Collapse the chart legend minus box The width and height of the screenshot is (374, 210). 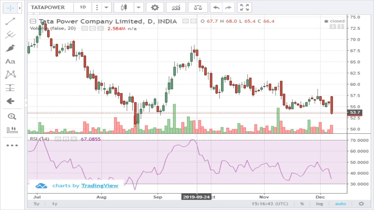[x=33, y=21]
